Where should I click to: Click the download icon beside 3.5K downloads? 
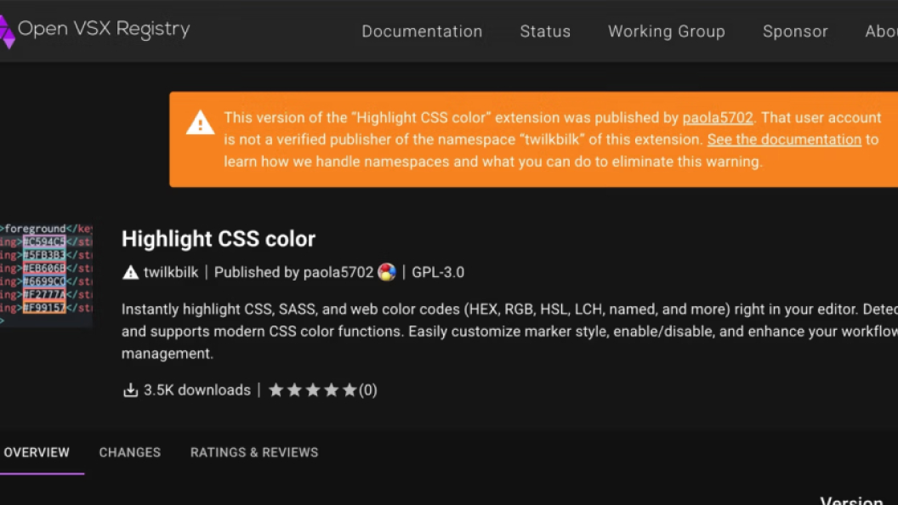pyautogui.click(x=130, y=390)
